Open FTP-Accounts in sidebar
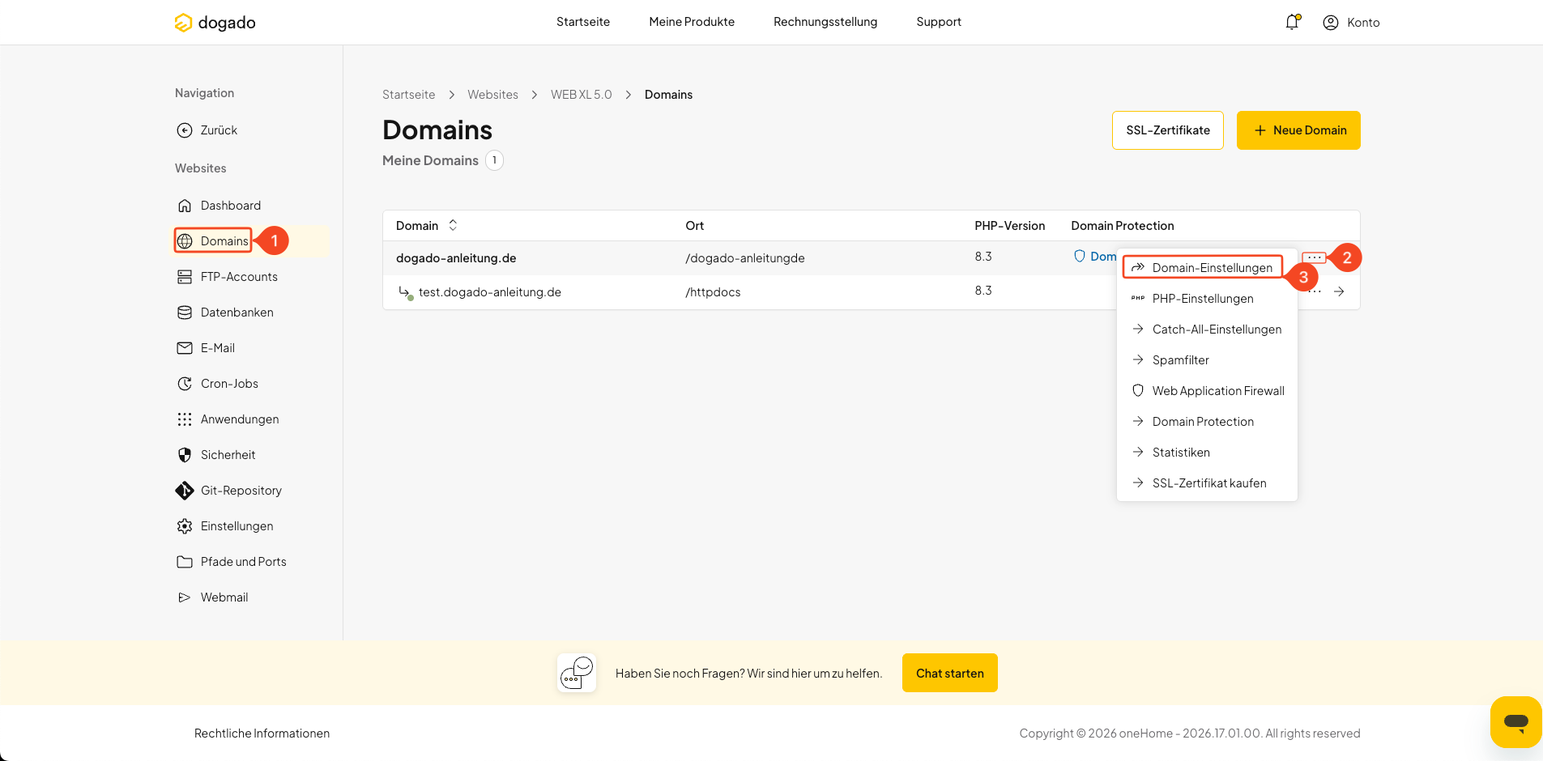 coord(228,277)
